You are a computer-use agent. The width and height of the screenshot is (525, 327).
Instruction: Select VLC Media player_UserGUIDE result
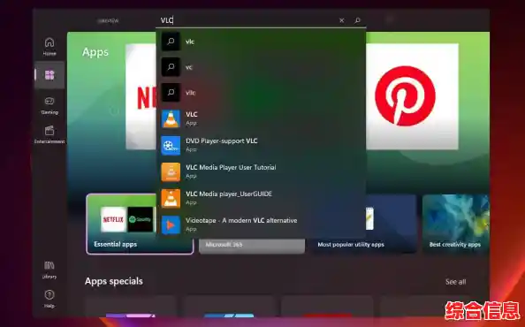click(x=261, y=198)
